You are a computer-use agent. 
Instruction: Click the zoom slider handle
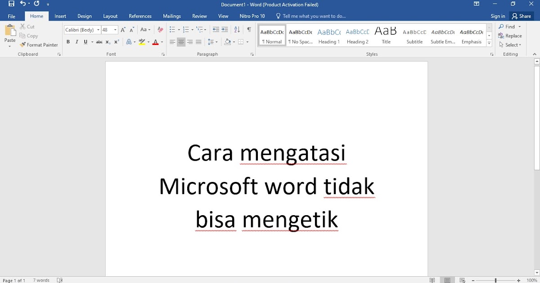click(x=495, y=280)
